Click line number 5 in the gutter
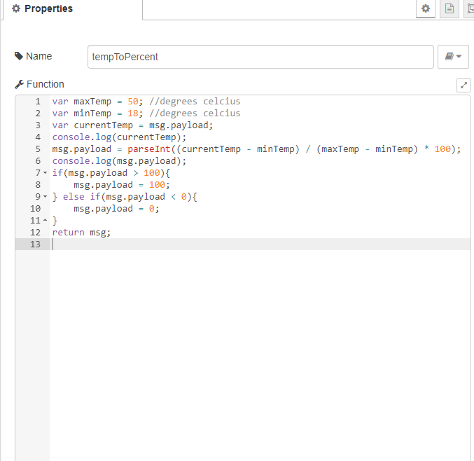474x461 pixels. click(x=38, y=149)
